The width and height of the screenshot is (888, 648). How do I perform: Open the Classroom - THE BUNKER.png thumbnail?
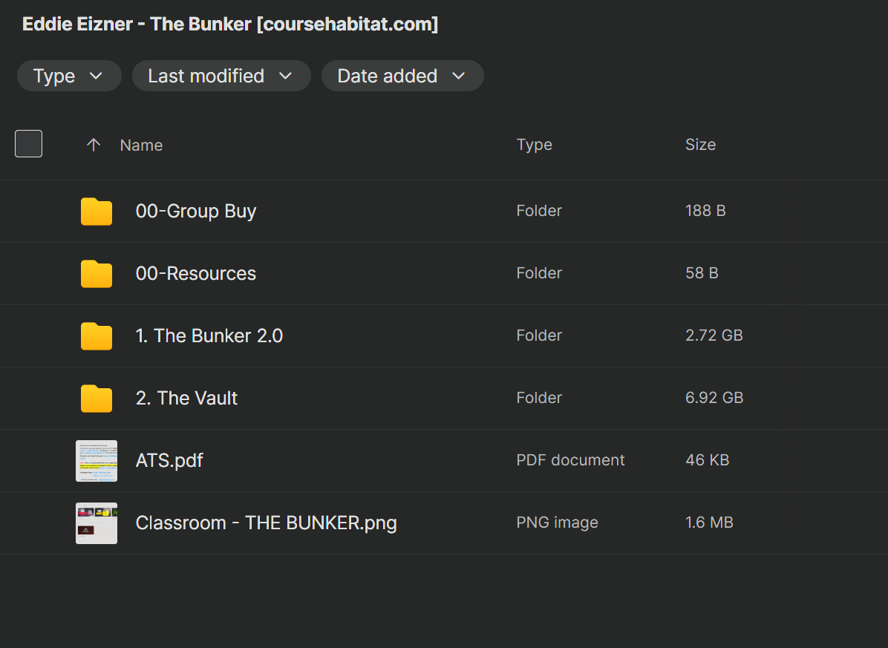97,523
